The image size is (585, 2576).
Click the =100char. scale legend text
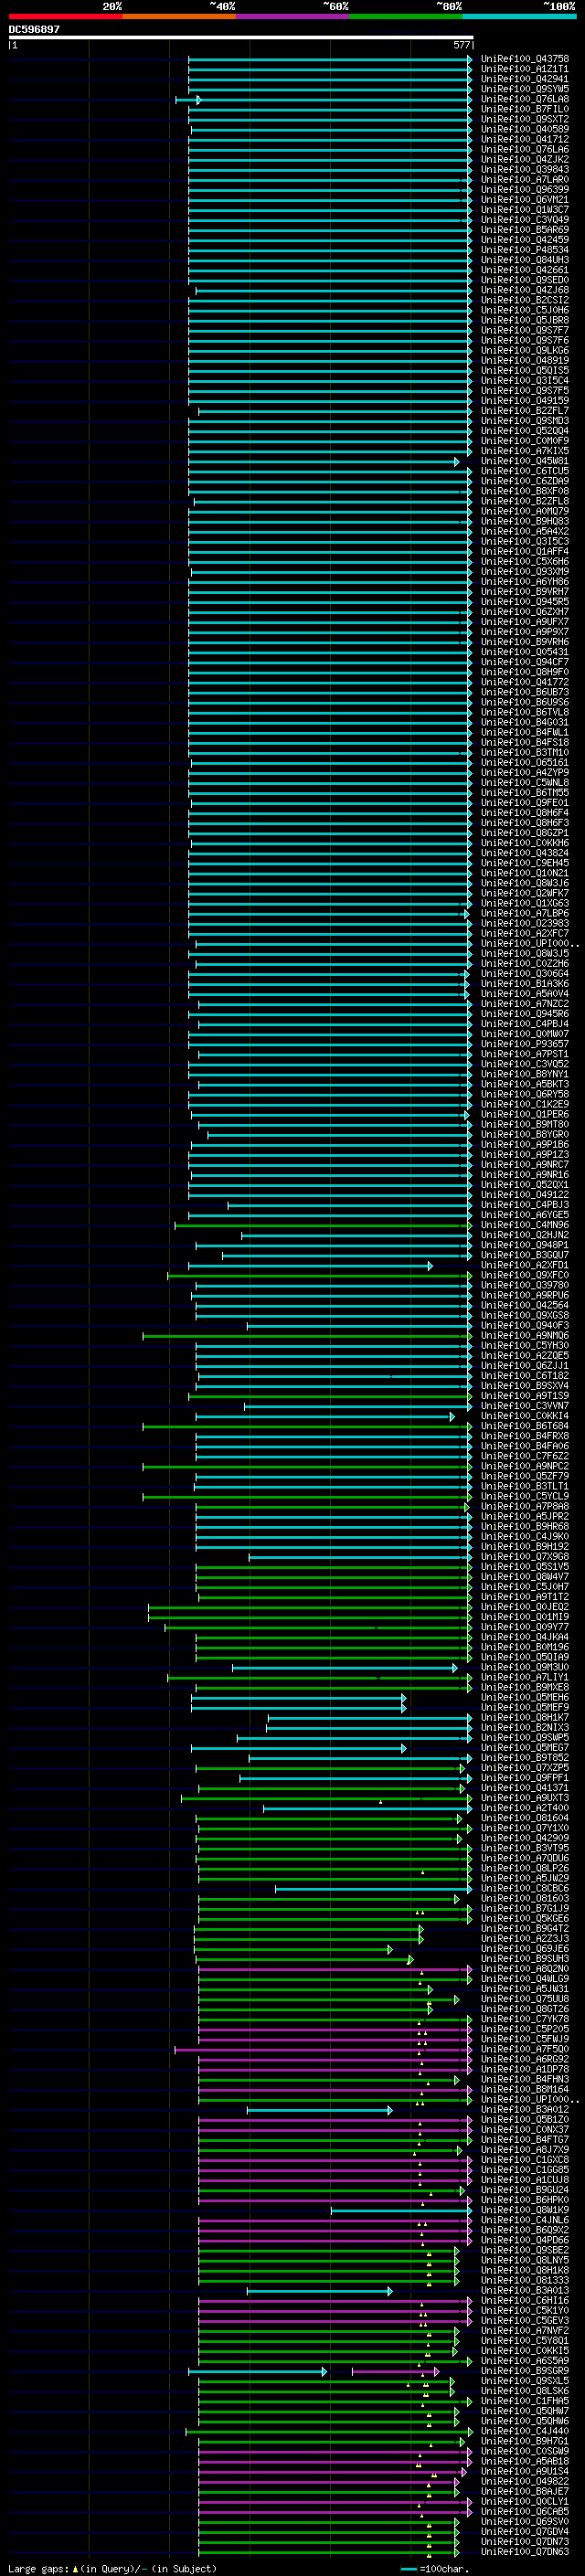click(x=444, y=2569)
